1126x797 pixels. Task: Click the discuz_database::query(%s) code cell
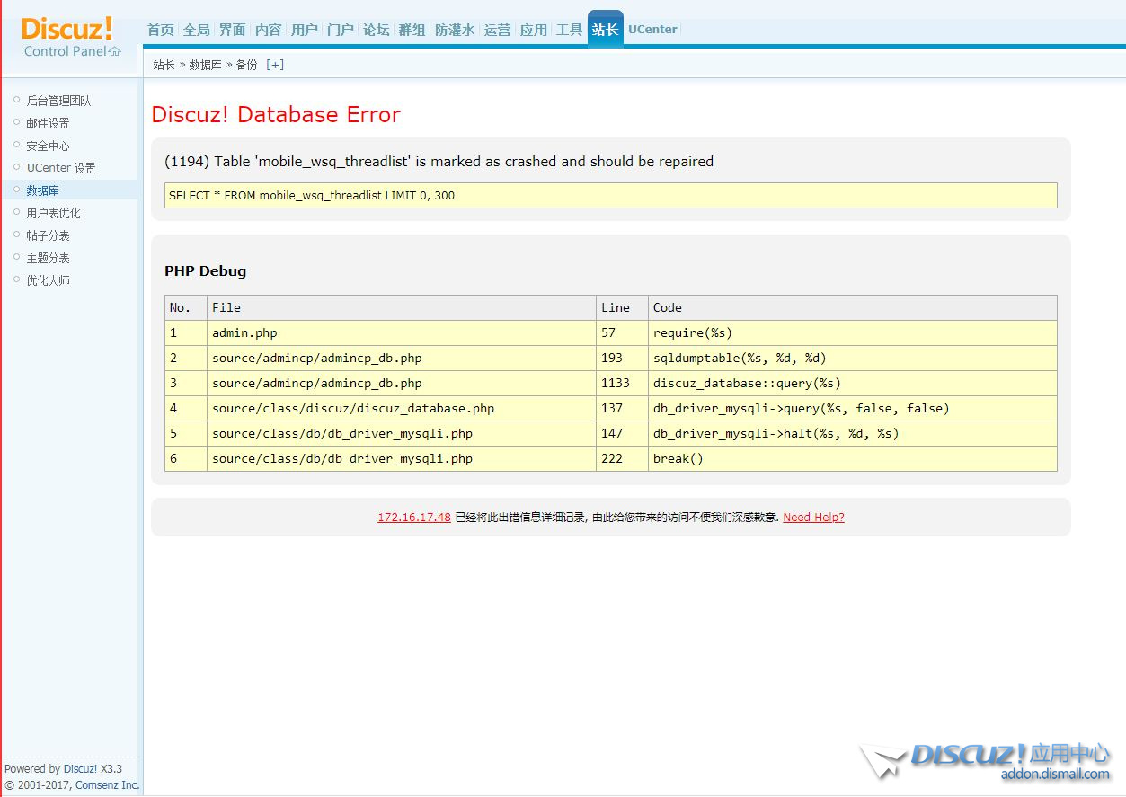853,384
